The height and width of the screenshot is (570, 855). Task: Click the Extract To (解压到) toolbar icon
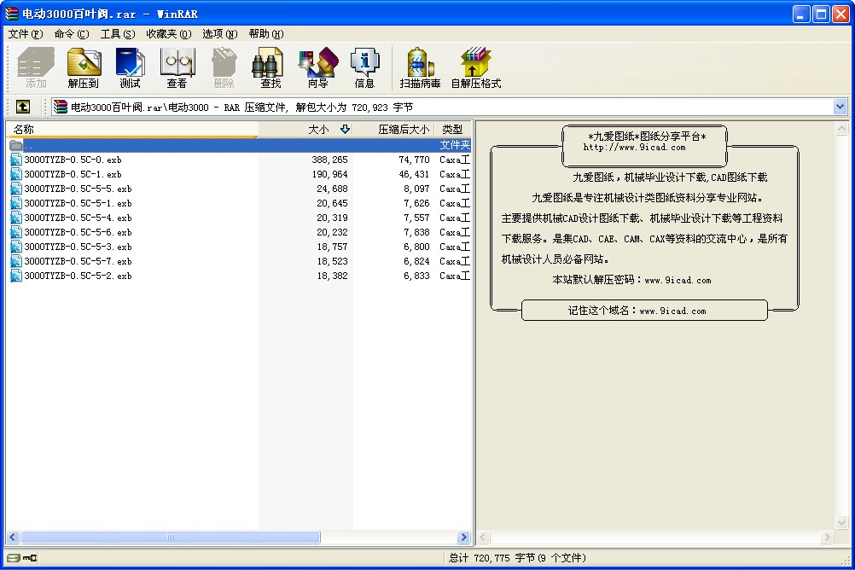(x=84, y=67)
